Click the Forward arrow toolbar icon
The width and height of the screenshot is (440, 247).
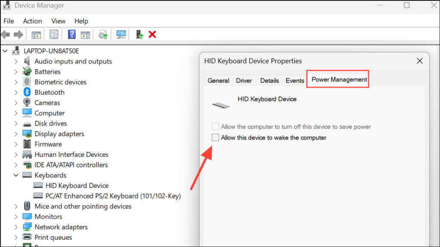(18, 35)
